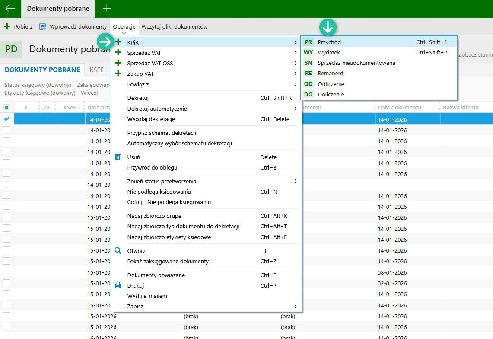Select the PR Przychód entry
Screen dimensions: 493x339
[x=329, y=42]
